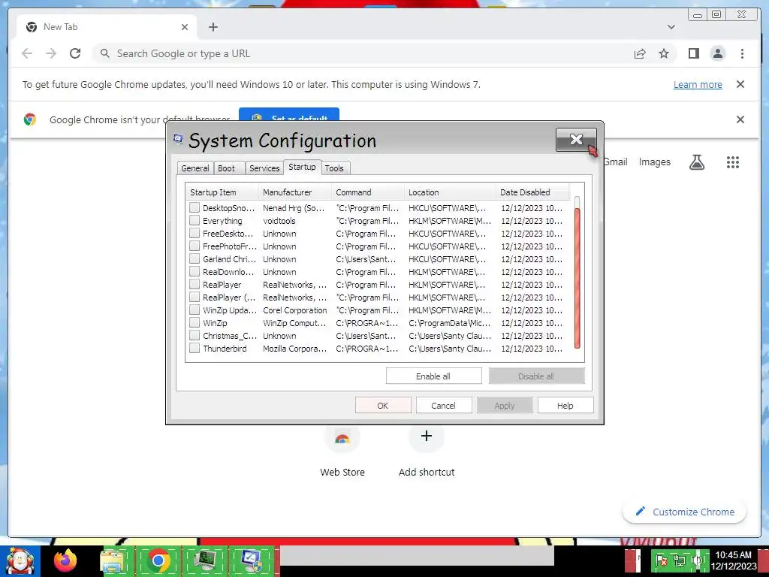Close the System Configuration dialog

point(576,140)
